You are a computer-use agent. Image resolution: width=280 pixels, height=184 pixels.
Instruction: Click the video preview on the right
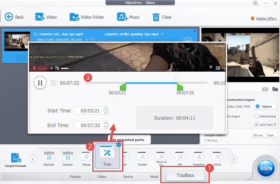[x=240, y=55]
